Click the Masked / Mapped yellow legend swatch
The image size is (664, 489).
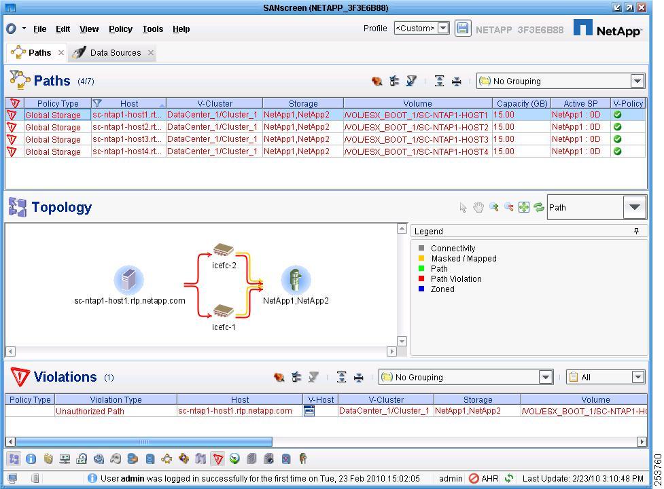coord(421,258)
